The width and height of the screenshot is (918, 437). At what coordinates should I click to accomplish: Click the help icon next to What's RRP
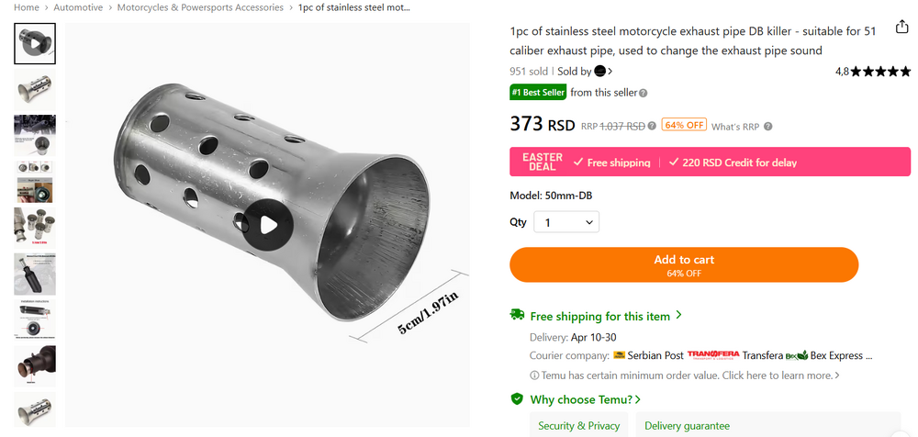pyautogui.click(x=768, y=127)
